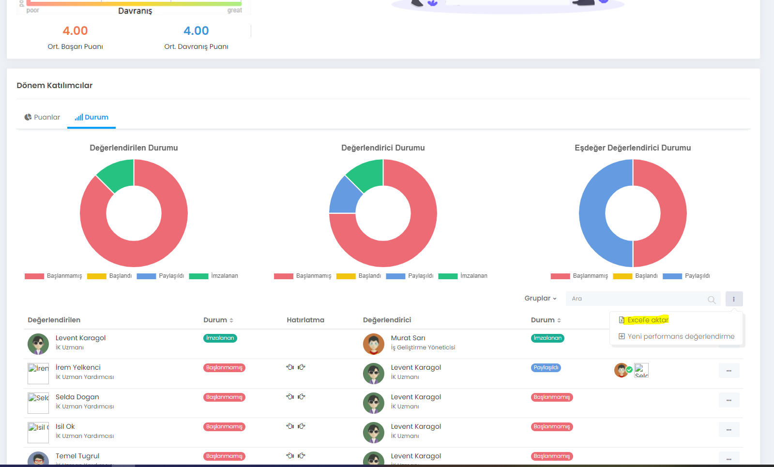Toggle Başlandı legend in Eşdeğer Değerlendirici chart
The height and width of the screenshot is (467, 774).
(x=635, y=276)
